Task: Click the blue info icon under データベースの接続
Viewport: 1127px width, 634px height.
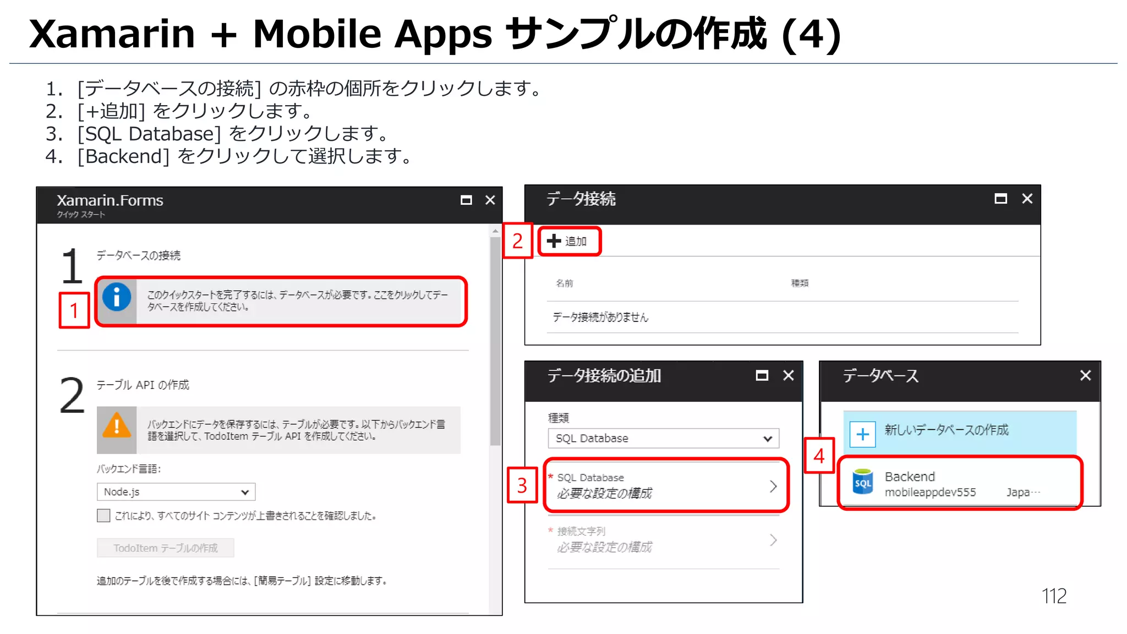Action: pyautogui.click(x=117, y=298)
